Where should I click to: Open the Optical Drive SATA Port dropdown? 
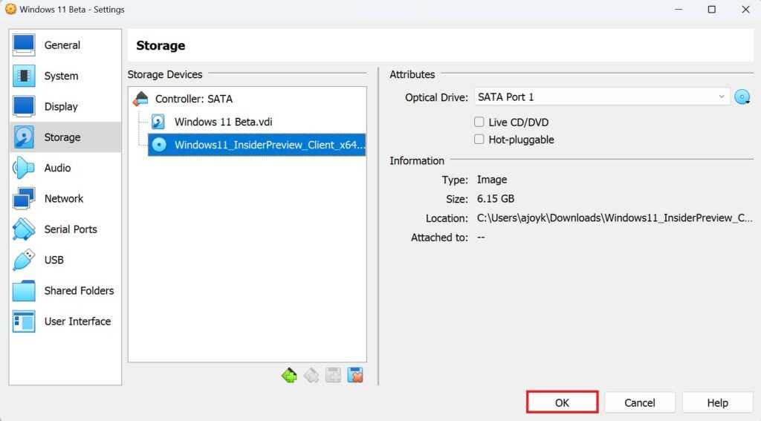(x=602, y=97)
